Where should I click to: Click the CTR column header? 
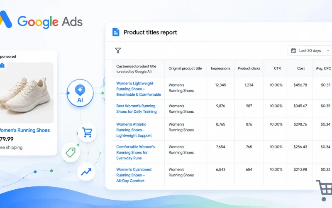coord(277,68)
